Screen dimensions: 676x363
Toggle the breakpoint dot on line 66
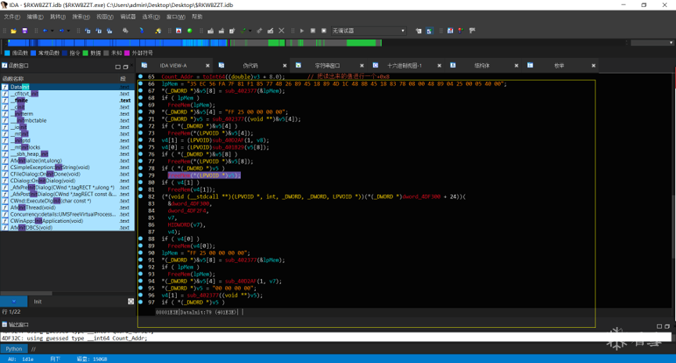click(141, 84)
